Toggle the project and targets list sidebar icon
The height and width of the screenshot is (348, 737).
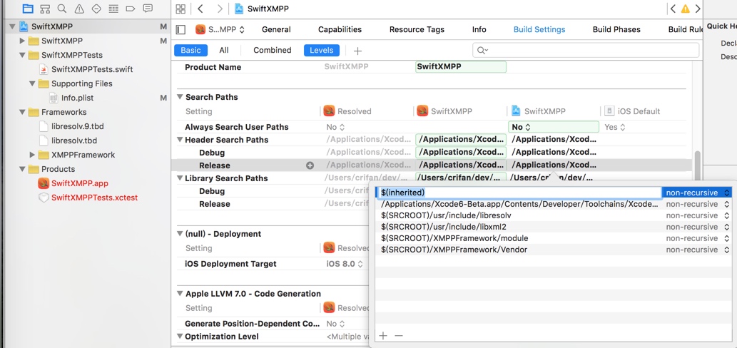(181, 29)
